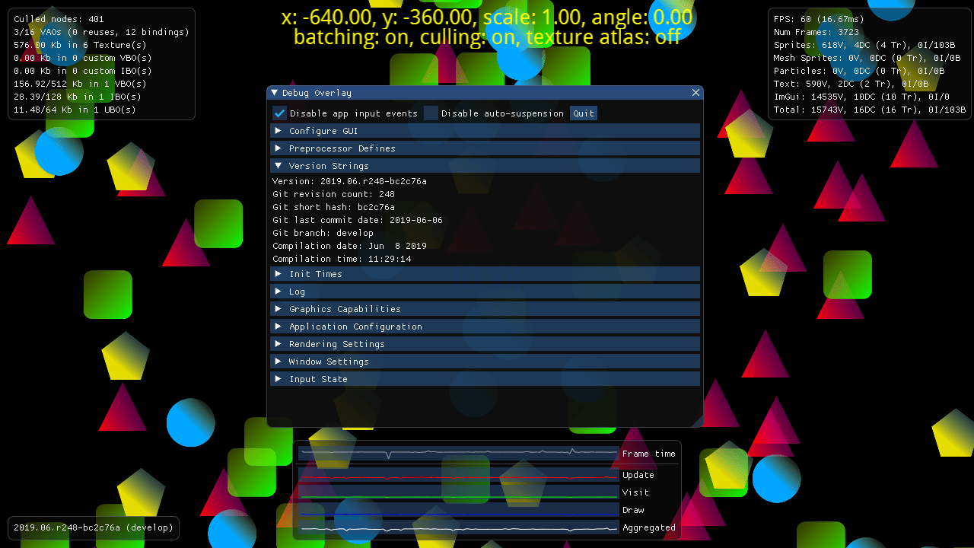Viewport: 974px width, 548px height.
Task: Open the Log section
Action: (x=485, y=292)
